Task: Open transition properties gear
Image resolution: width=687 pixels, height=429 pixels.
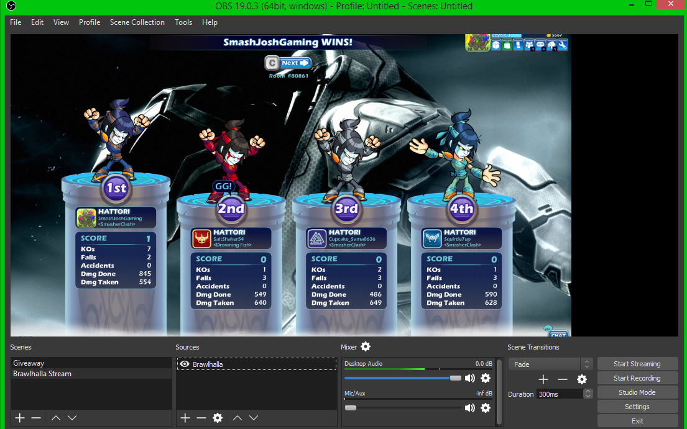Action: coord(581,379)
